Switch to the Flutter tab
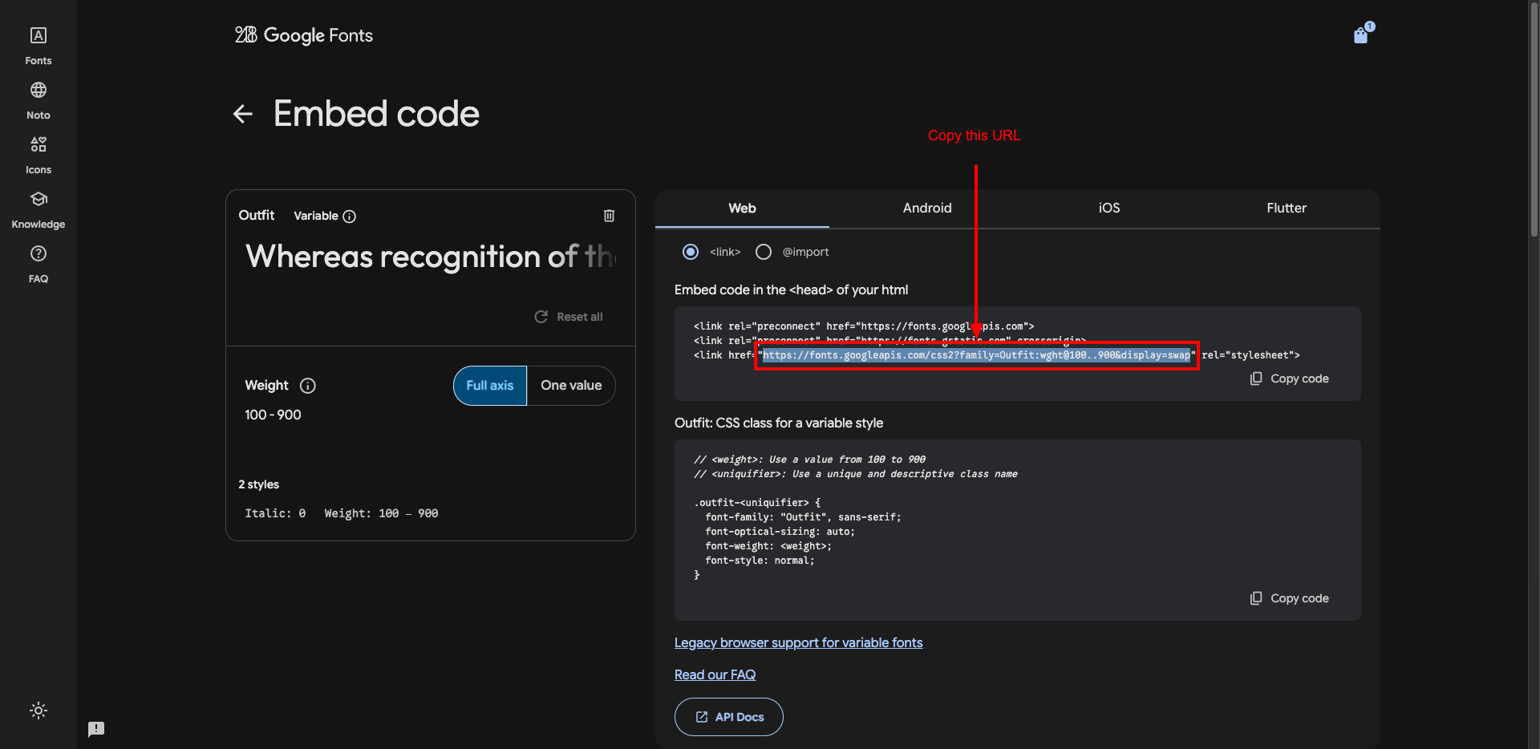Viewport: 1540px width, 749px height. (1286, 209)
